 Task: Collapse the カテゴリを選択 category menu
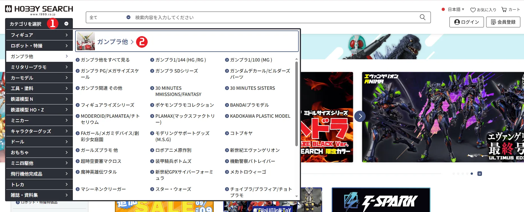coord(39,24)
